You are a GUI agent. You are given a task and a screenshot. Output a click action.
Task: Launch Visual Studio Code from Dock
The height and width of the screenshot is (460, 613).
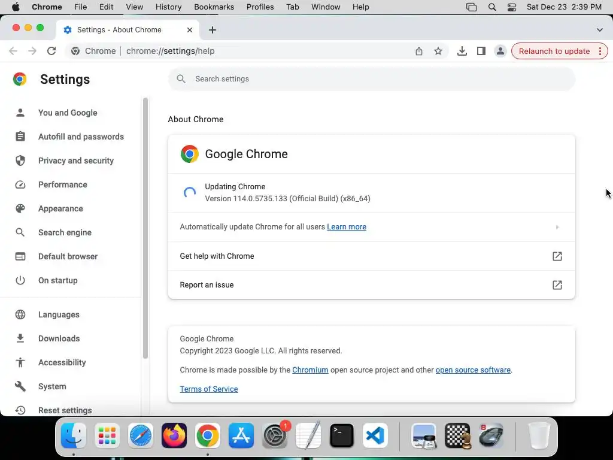[x=375, y=435]
